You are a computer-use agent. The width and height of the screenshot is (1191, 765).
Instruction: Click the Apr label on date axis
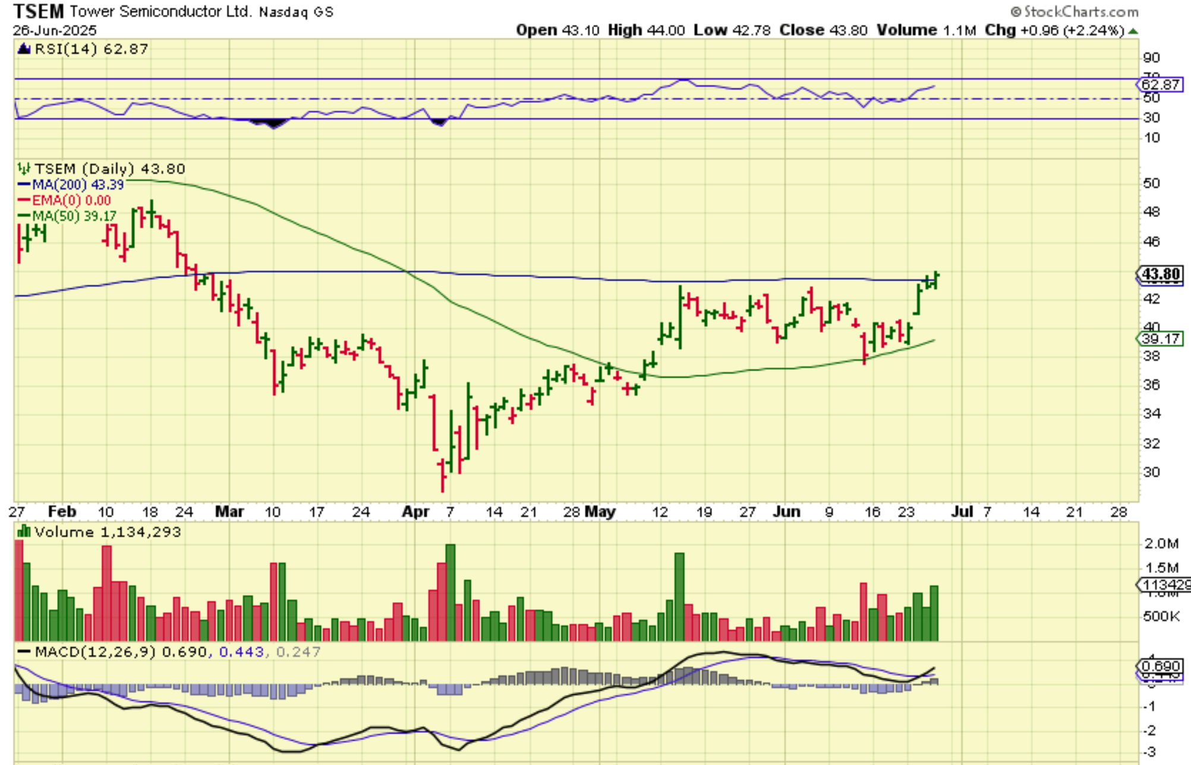coord(415,512)
